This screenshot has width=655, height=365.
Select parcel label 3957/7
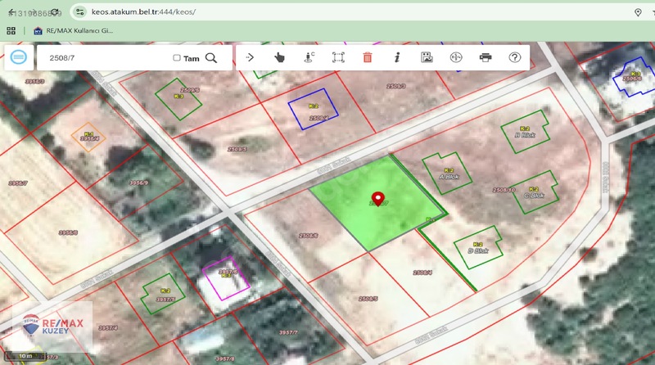point(288,332)
